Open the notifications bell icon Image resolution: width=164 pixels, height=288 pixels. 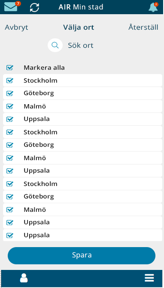153,7
